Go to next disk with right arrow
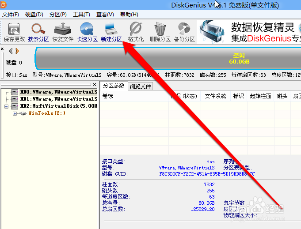Viewport: 301px width, 229px height. [18, 51]
